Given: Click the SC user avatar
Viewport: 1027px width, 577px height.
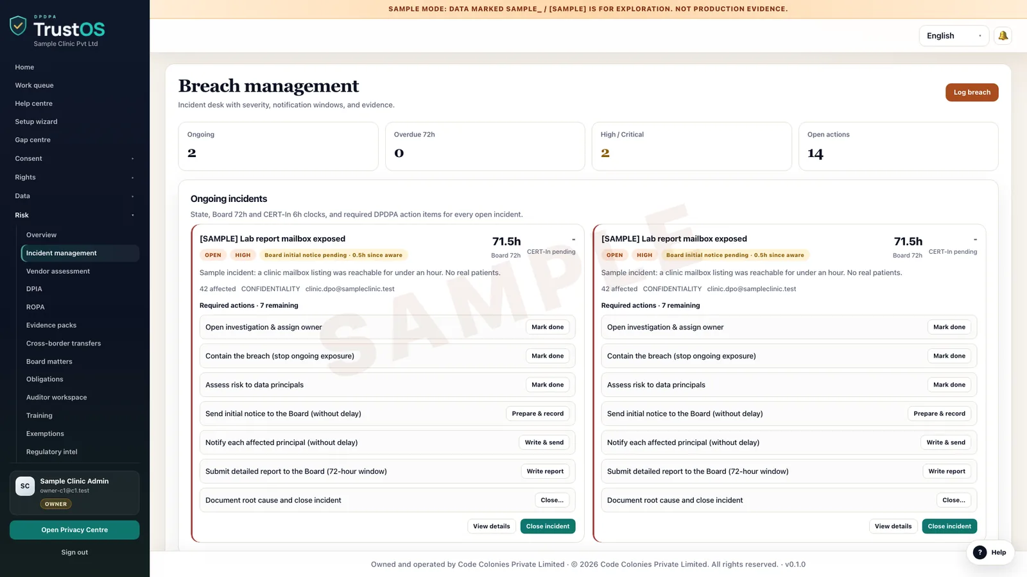Looking at the screenshot, I should 25,486.
